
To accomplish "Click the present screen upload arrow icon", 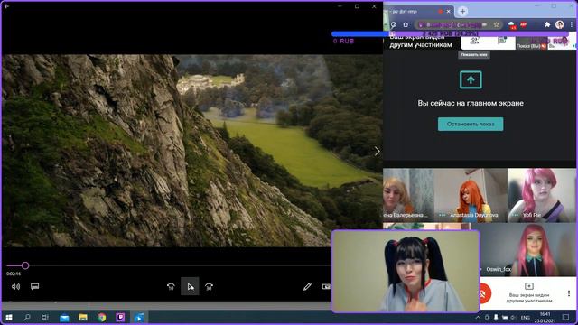I will (x=471, y=79).
